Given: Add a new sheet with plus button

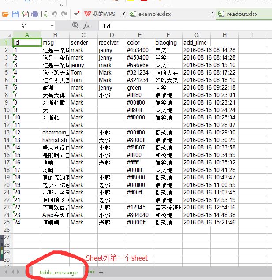Looking at the screenshot, I should [x=101, y=272].
